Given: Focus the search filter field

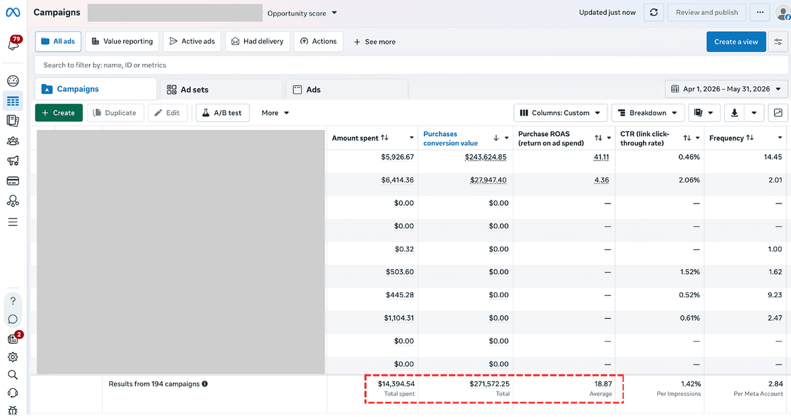Looking at the screenshot, I should (x=411, y=65).
